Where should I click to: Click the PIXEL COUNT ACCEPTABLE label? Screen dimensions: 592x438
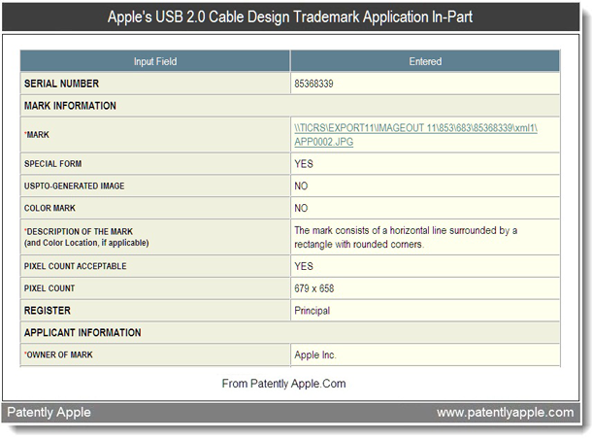pyautogui.click(x=76, y=266)
